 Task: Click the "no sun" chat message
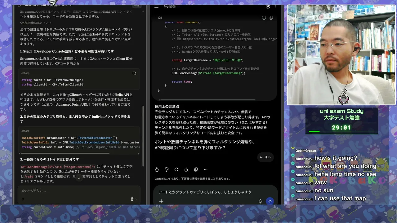(x=324, y=190)
